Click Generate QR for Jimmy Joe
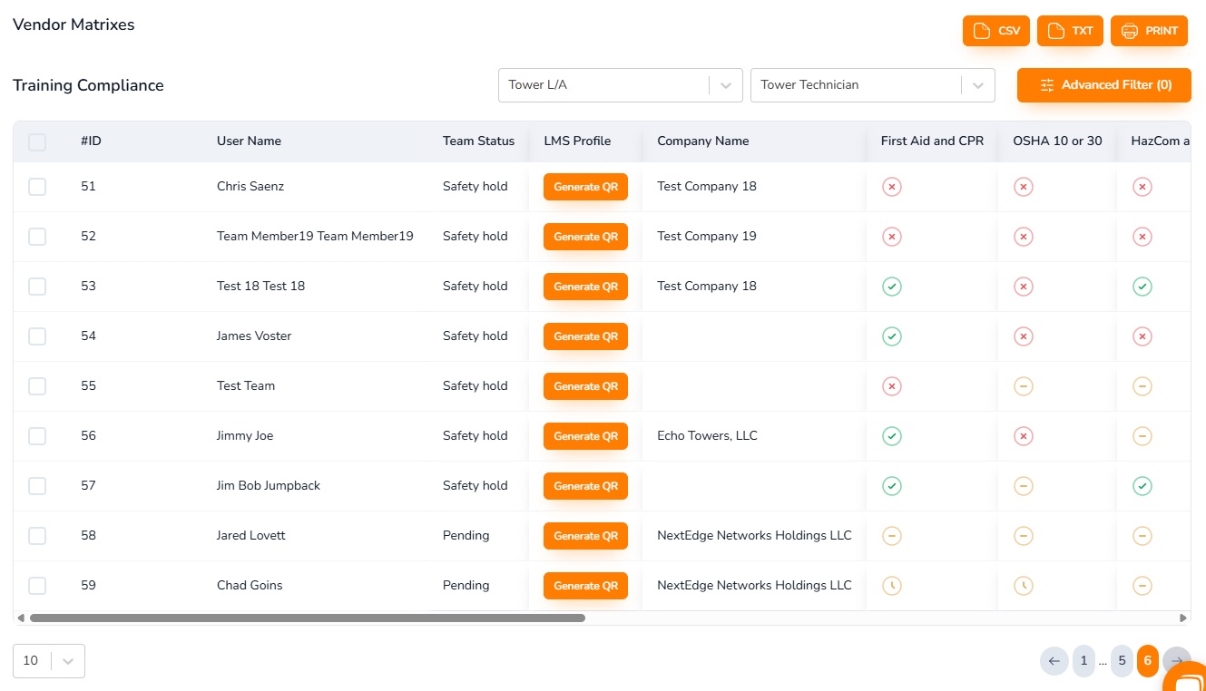This screenshot has width=1206, height=691. (x=585, y=435)
